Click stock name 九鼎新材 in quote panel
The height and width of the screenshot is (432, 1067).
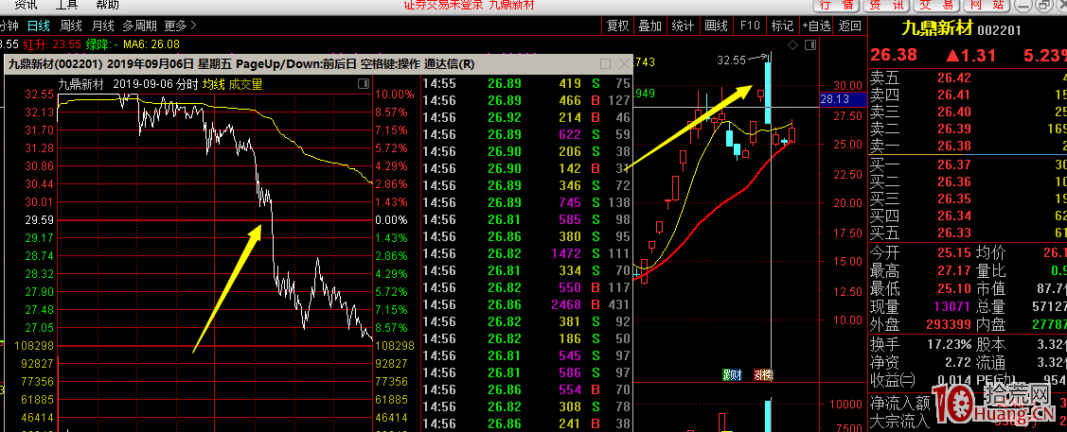click(937, 28)
